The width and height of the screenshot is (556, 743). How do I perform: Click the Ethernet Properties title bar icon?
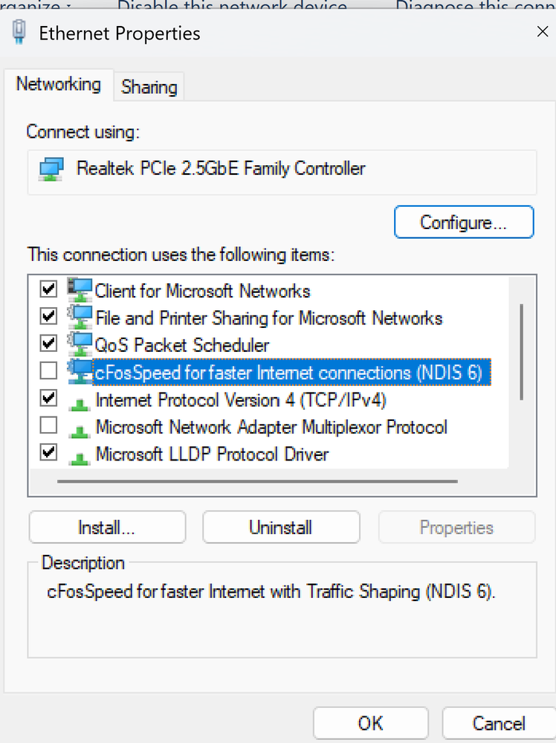[20, 32]
